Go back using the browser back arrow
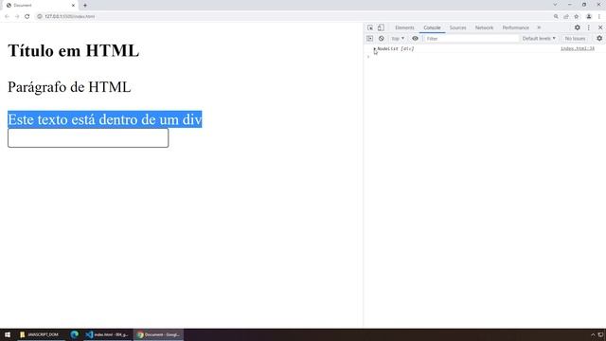The height and width of the screenshot is (341, 606). 7,17
